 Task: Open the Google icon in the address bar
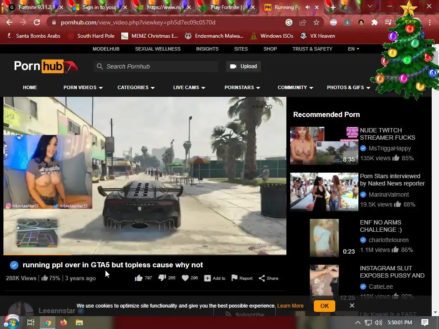289,22
